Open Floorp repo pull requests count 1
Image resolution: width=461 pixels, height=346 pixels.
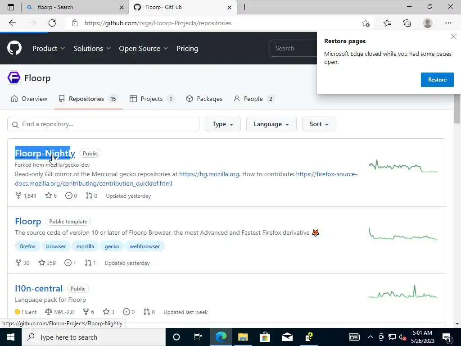[90, 263]
